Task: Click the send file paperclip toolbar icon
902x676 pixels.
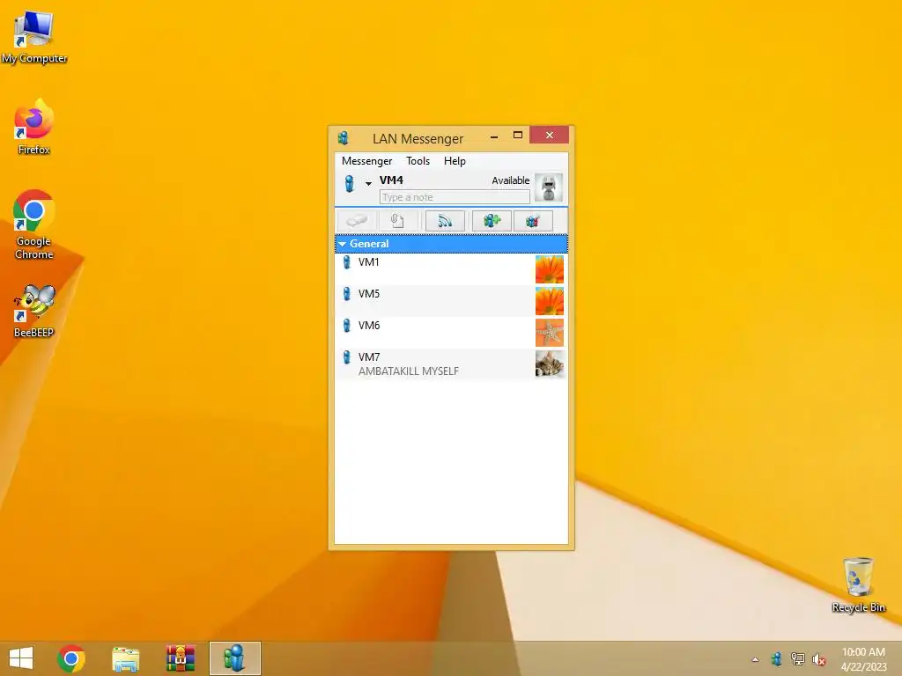Action: [x=397, y=221]
